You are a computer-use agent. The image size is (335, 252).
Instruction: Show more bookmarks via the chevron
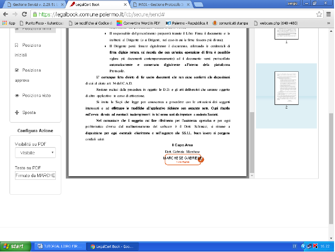click(x=329, y=23)
